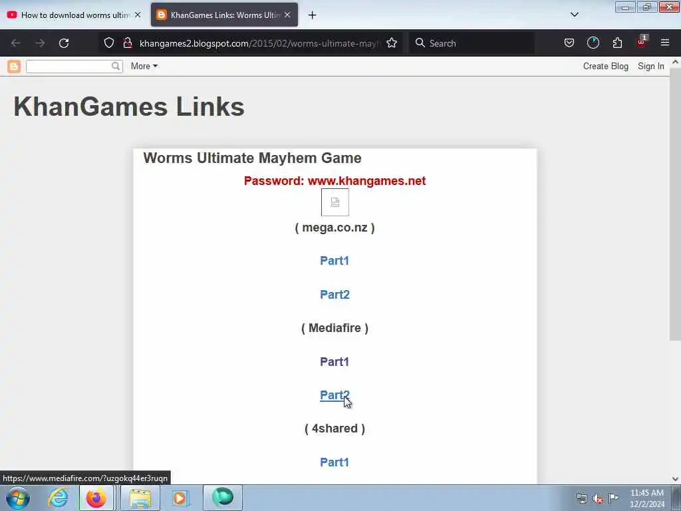Image resolution: width=681 pixels, height=511 pixels.
Task: Open the media player taskbar icon
Action: 180,498
